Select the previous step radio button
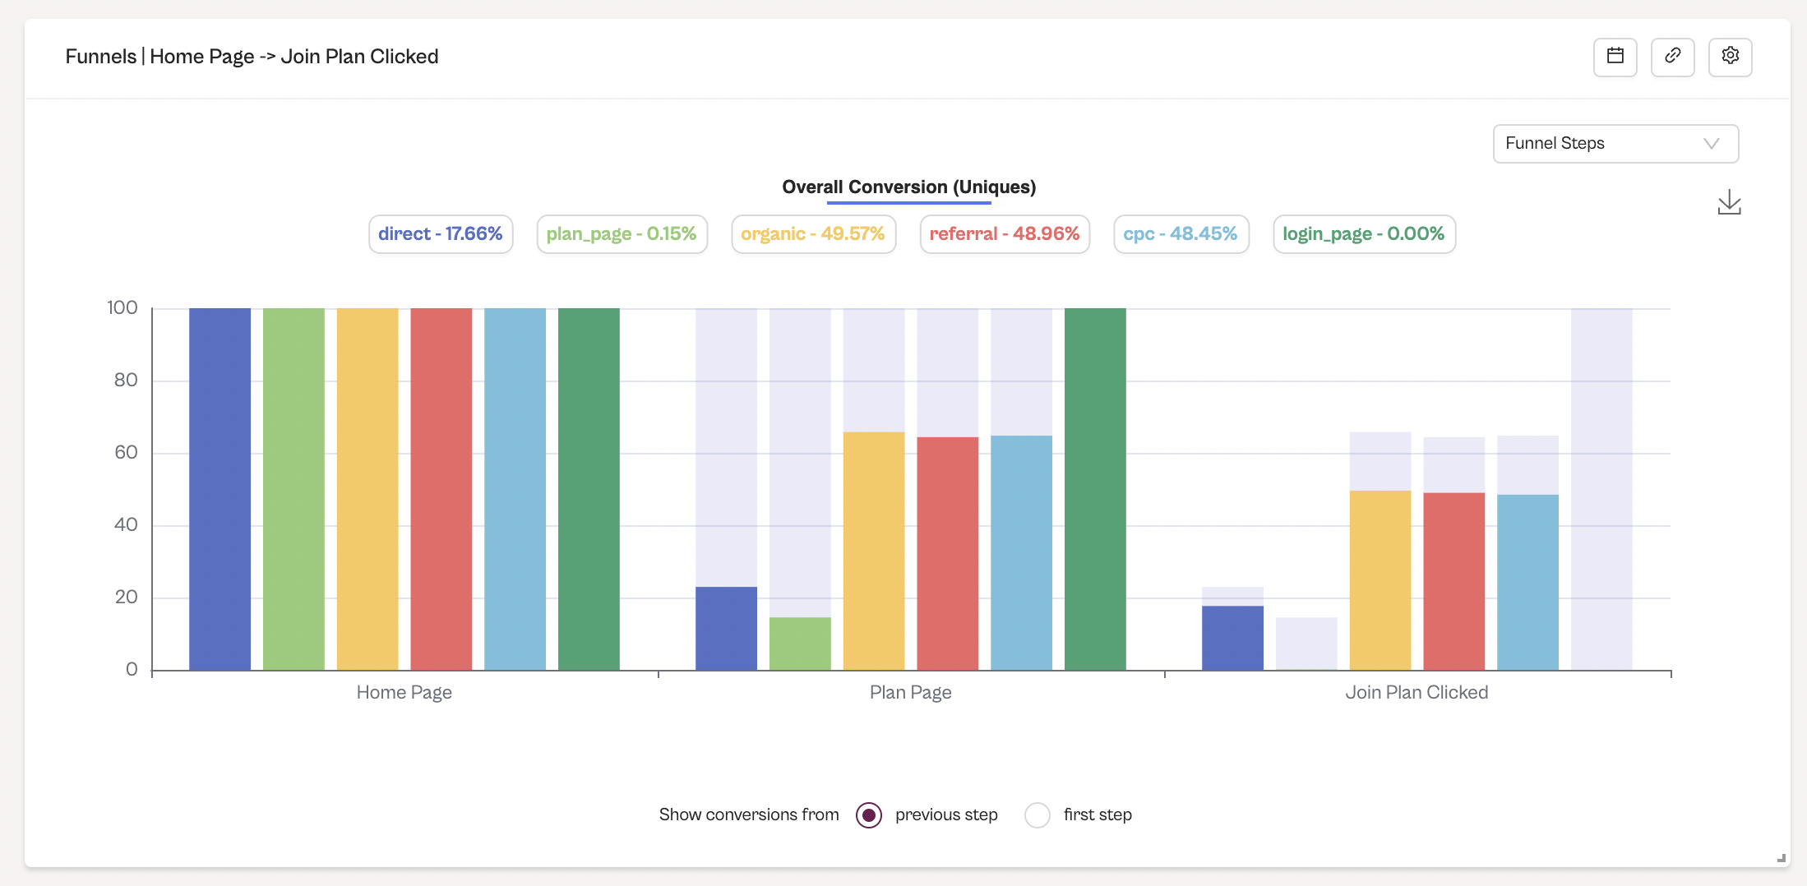Image resolution: width=1807 pixels, height=886 pixels. point(868,814)
